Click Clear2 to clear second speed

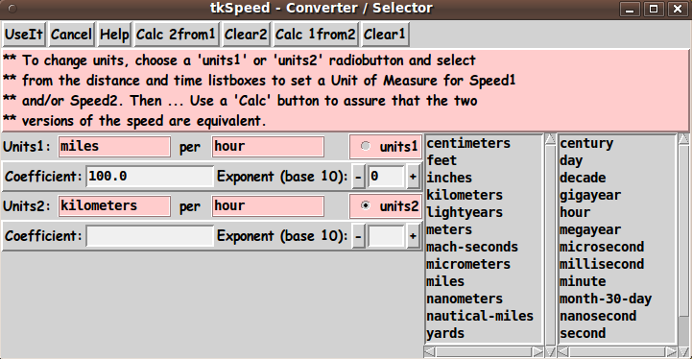tap(246, 34)
